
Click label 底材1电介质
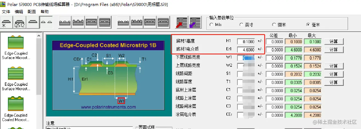coord(187,49)
